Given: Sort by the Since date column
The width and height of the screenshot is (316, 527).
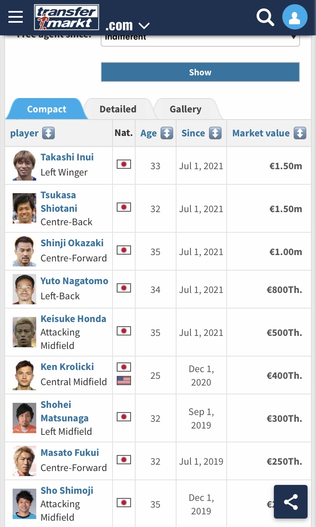Looking at the screenshot, I should (x=215, y=133).
